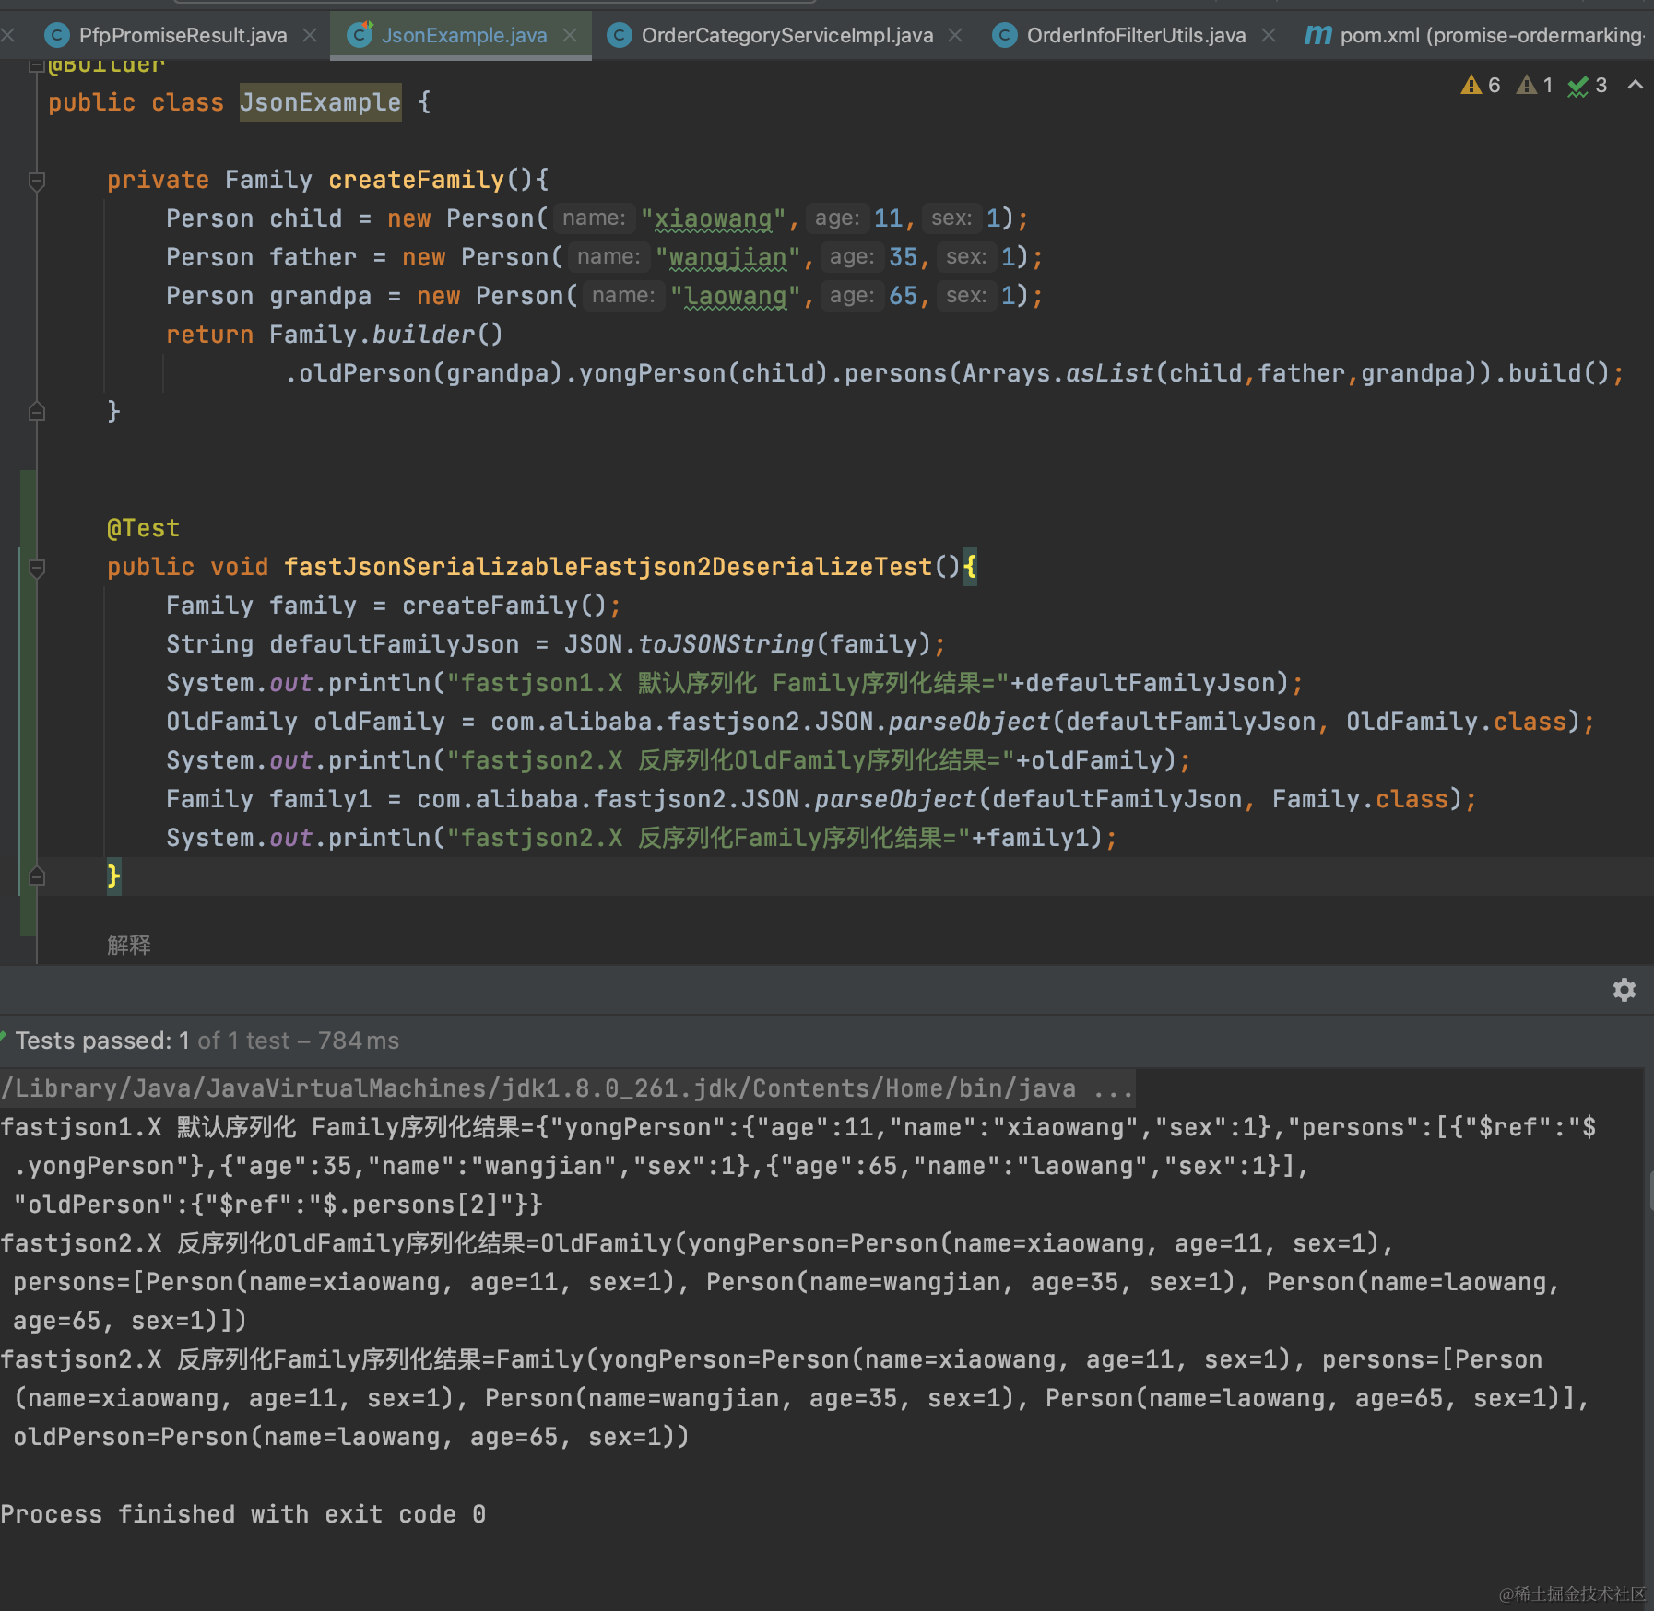Click the fastjson1.X console output line
Image resolution: width=1654 pixels, height=1611 pixels.
point(798,1127)
